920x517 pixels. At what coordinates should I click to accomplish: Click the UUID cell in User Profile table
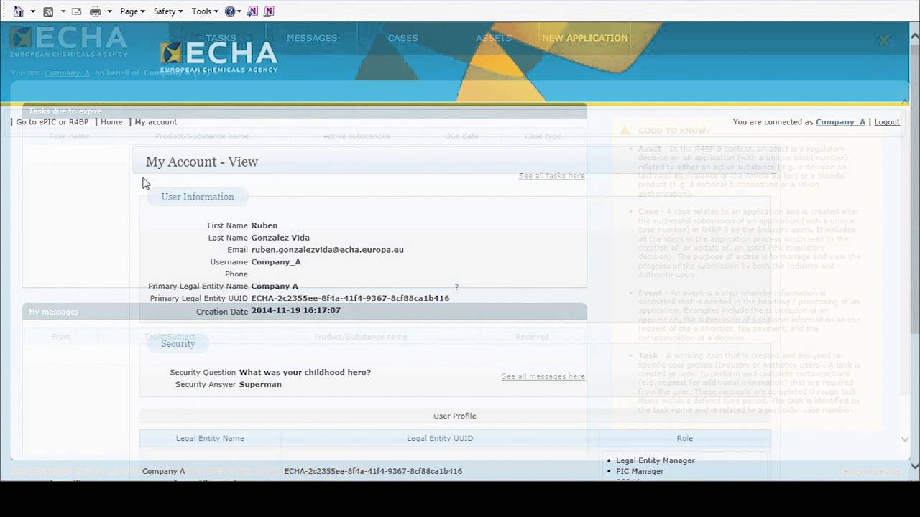pos(373,471)
